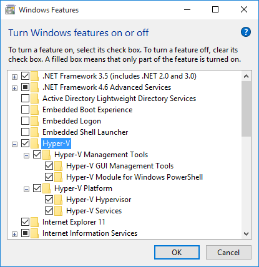Click the OK button
Screen dimensions: 259x267
[177, 252]
